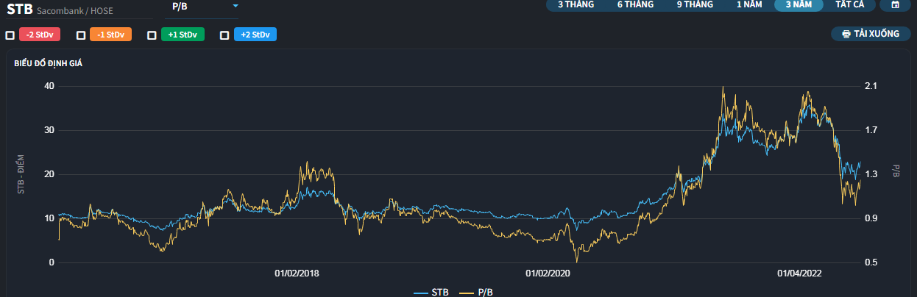
Task: Click the red -2 StDv label
Action: [40, 35]
